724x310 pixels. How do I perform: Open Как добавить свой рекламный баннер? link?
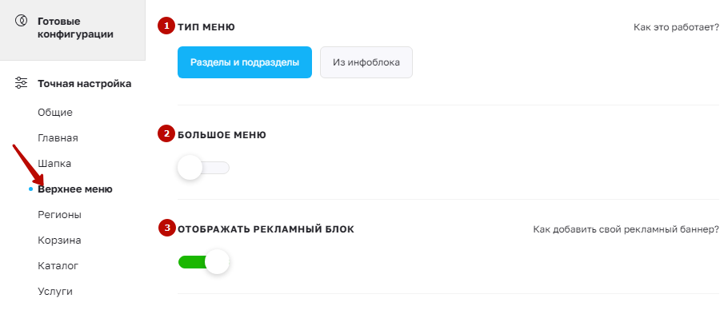pyautogui.click(x=626, y=229)
